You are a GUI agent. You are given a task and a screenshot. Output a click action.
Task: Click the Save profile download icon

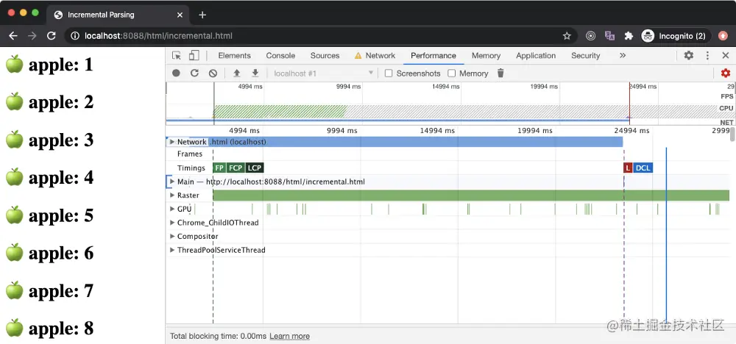(x=255, y=73)
